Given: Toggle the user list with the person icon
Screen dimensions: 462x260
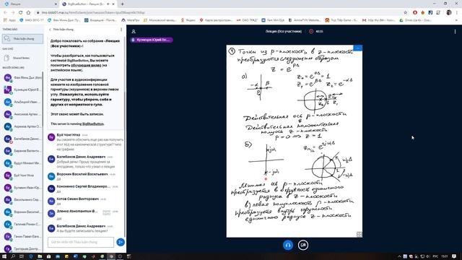Looking at the screenshot, I should 134,31.
